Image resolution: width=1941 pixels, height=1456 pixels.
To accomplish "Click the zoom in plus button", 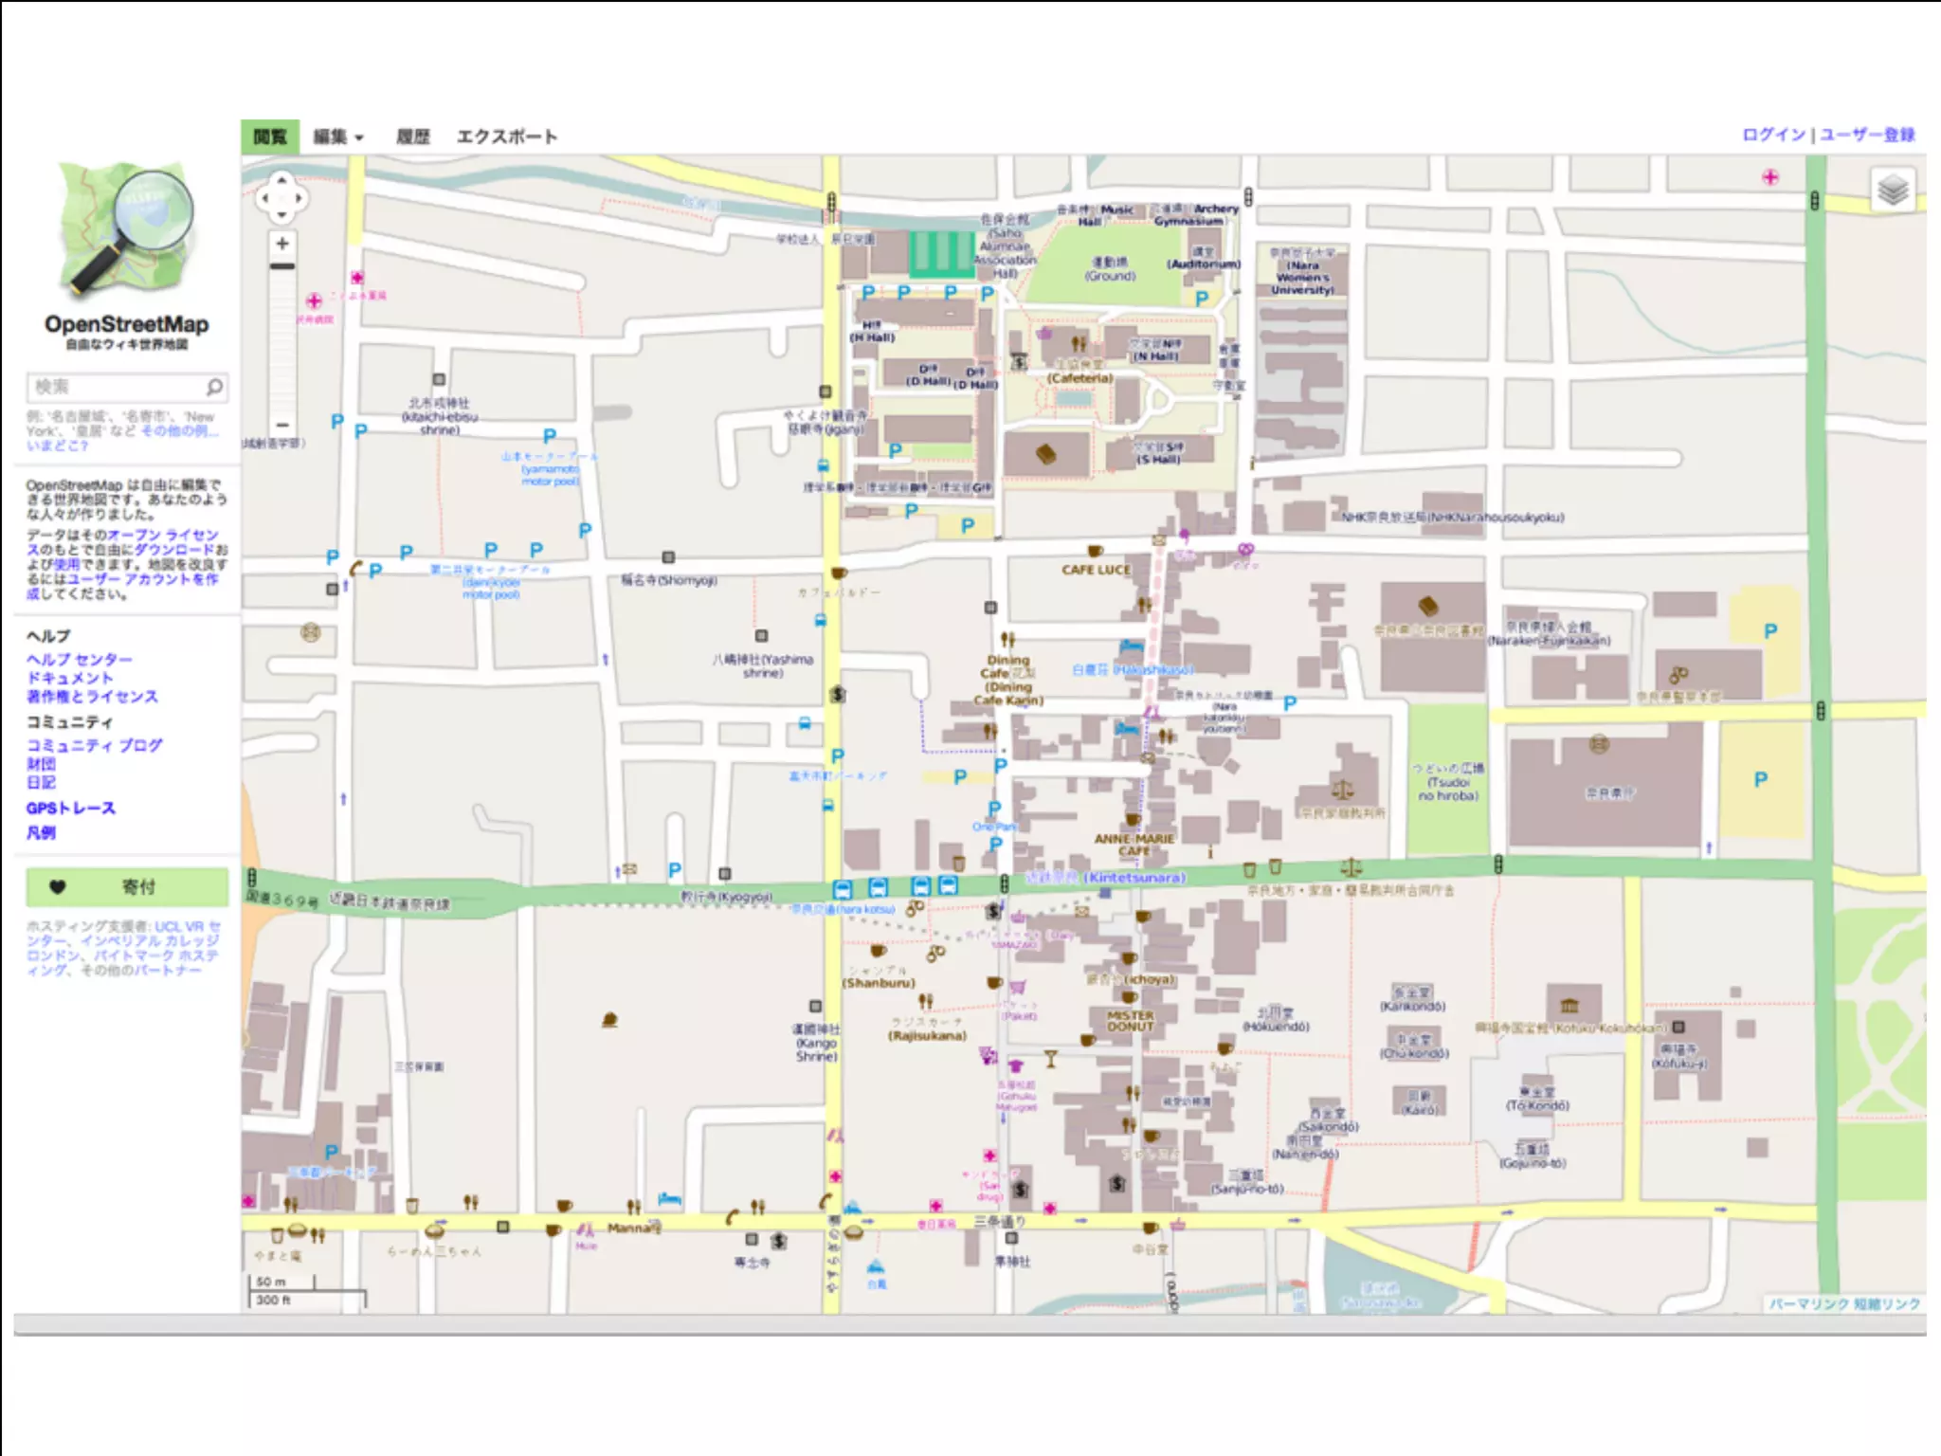I will tap(282, 244).
